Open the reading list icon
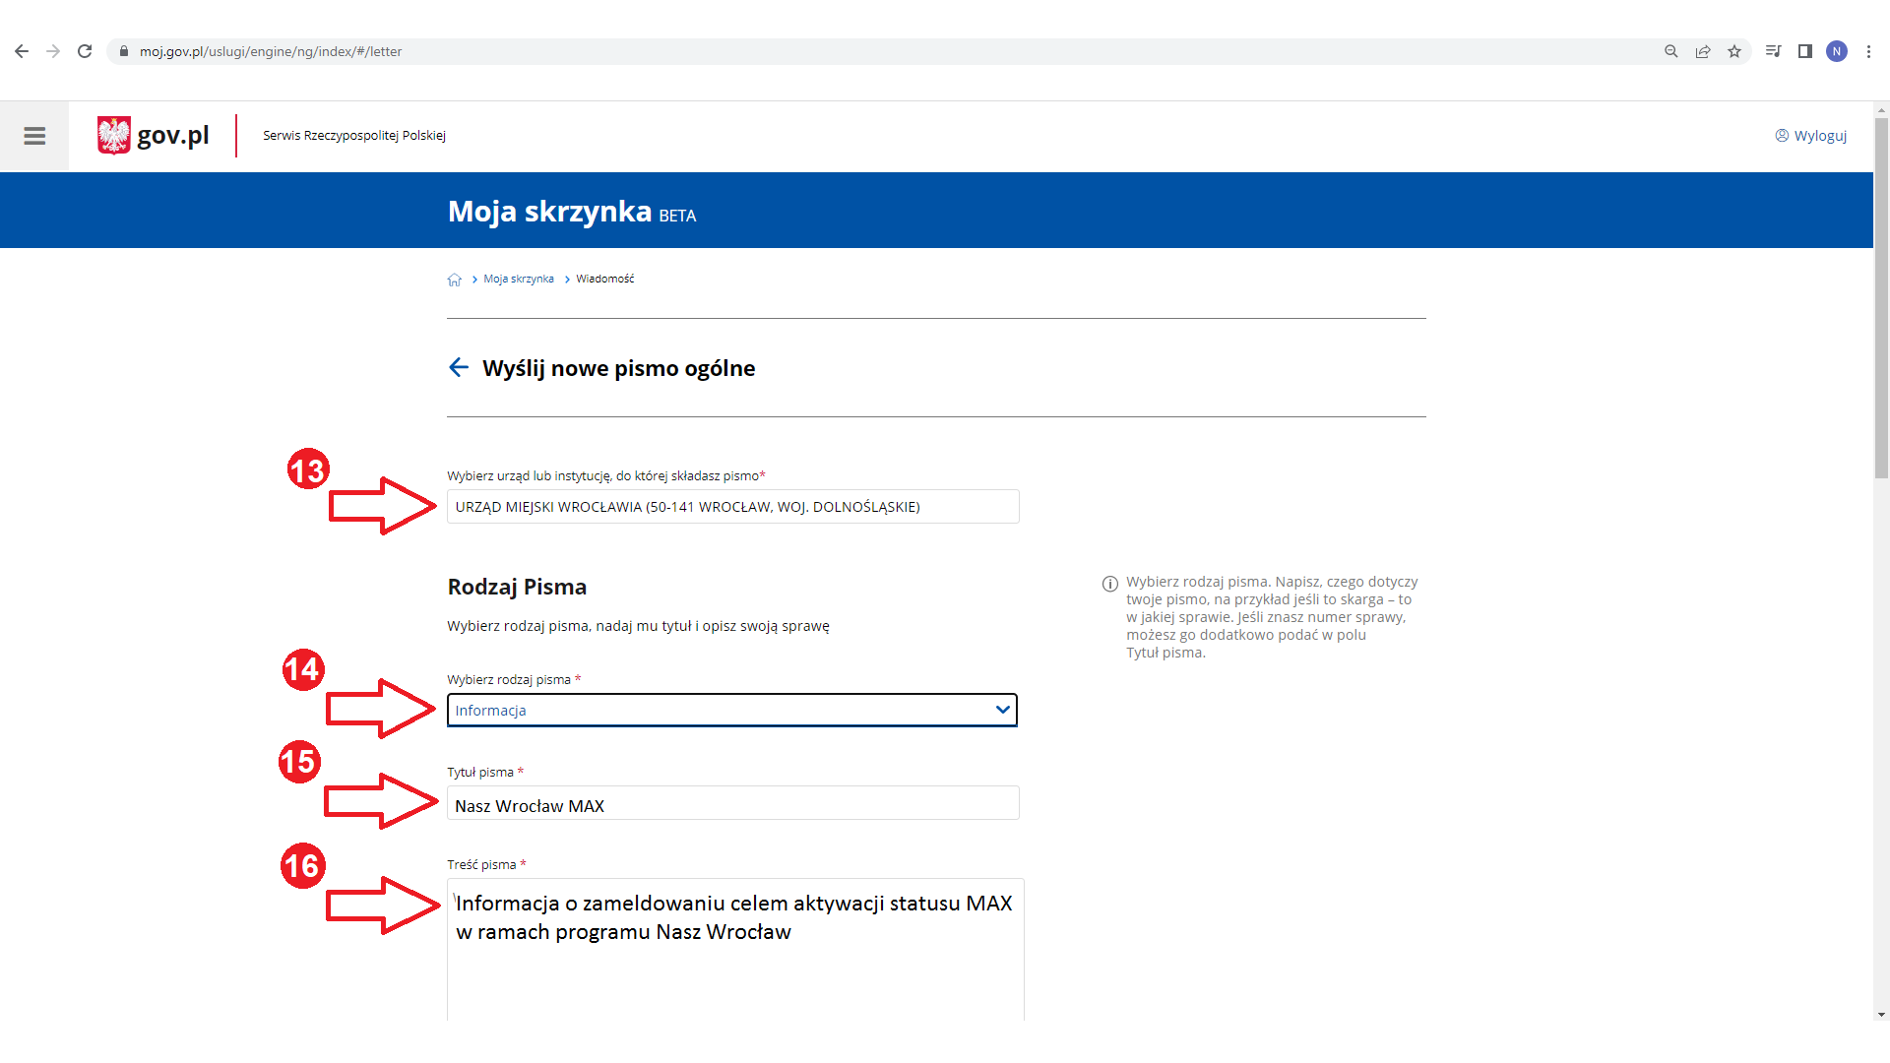The width and height of the screenshot is (1890, 1063). point(1774,51)
